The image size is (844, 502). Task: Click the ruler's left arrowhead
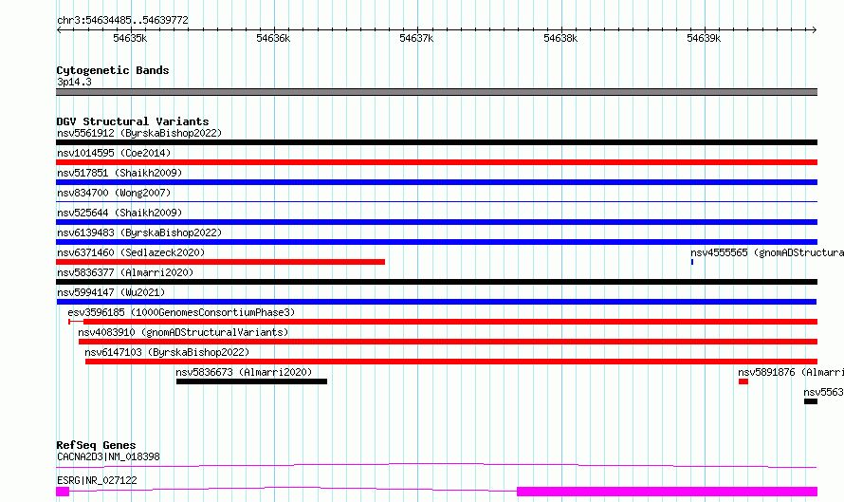point(59,29)
